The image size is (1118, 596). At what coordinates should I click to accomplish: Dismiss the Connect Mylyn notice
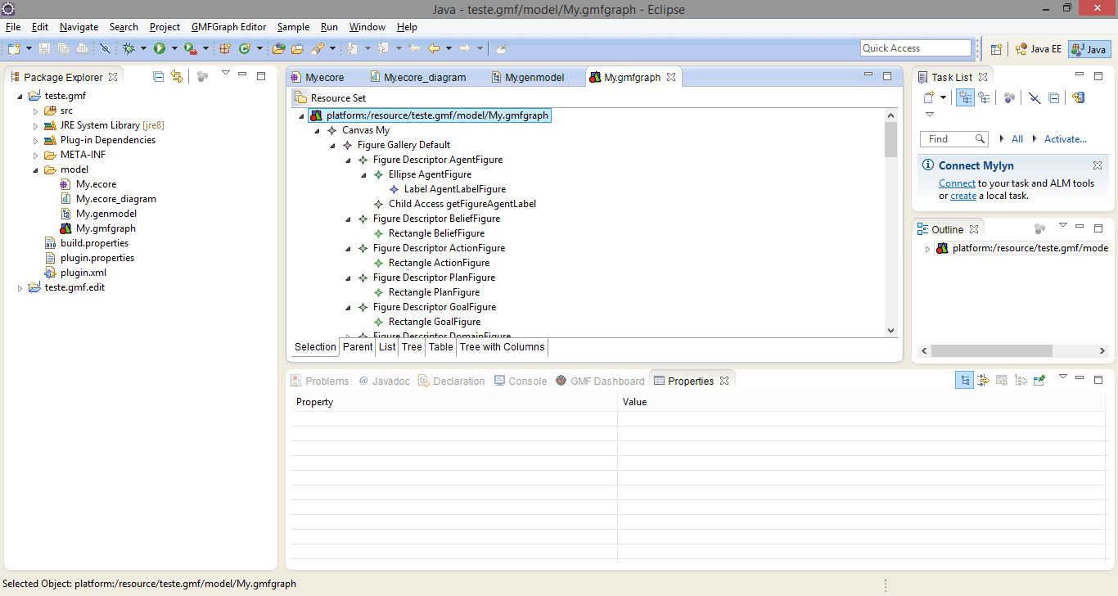coord(1098,165)
